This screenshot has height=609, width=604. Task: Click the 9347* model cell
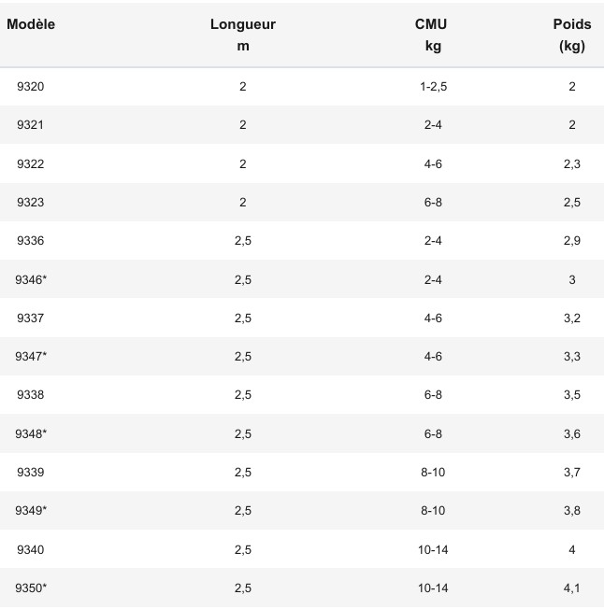coord(31,357)
